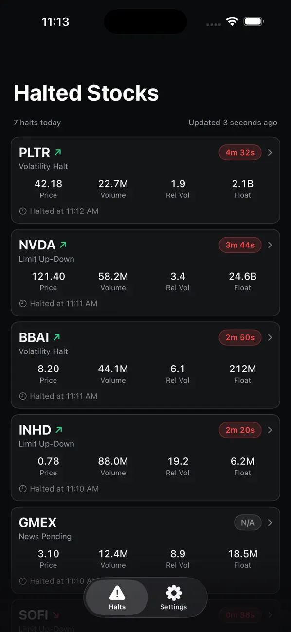Tap the green trend arrow beside NVDA
Screen dimensions: 291x632
point(63,245)
